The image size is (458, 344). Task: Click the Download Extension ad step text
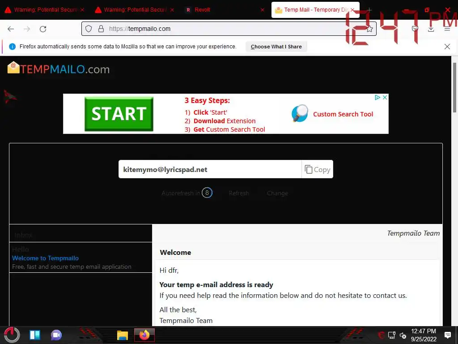pos(225,121)
